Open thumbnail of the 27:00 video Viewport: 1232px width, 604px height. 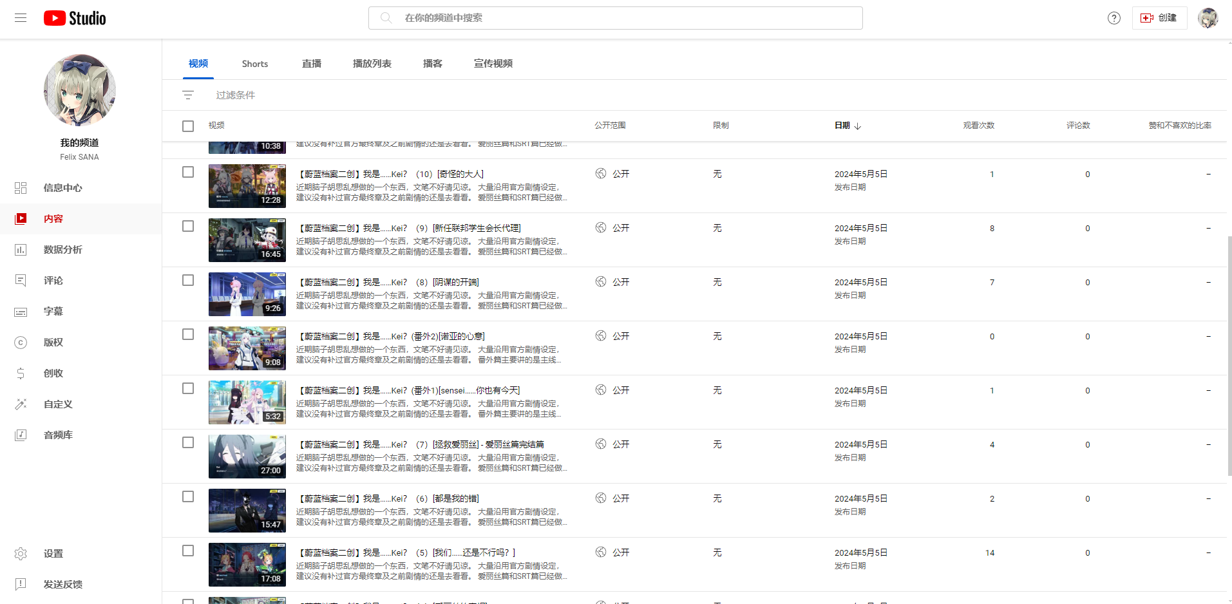(247, 457)
